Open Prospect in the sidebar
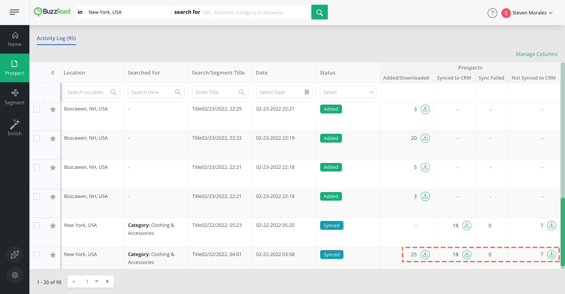Viewport: 565px width, 294px height. click(15, 68)
